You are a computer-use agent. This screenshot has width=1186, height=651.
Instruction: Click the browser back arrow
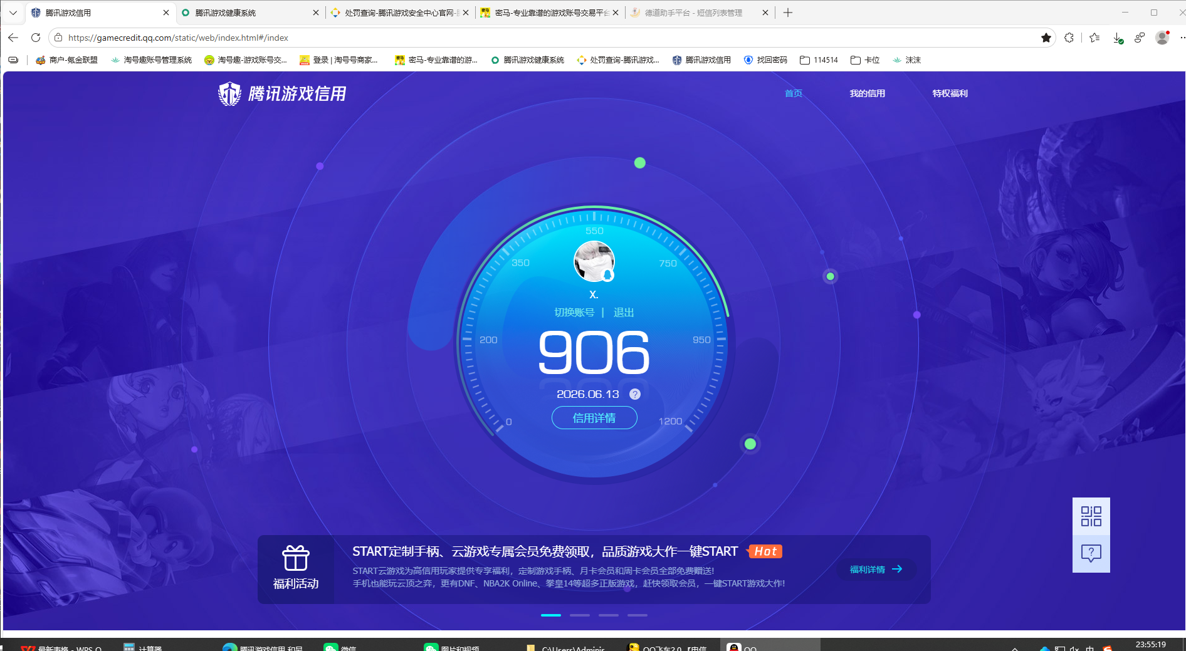point(13,38)
